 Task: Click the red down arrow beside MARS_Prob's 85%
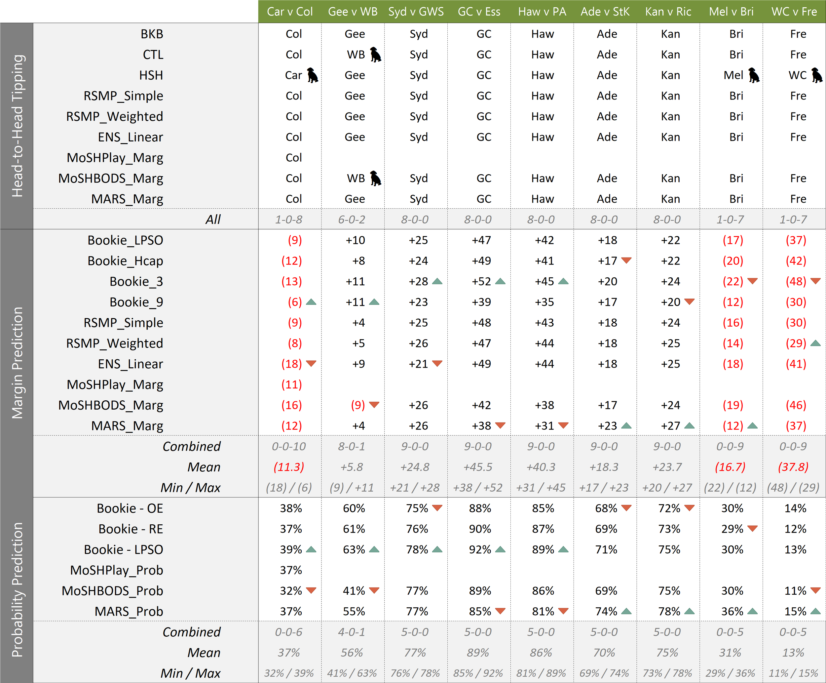pyautogui.click(x=500, y=611)
